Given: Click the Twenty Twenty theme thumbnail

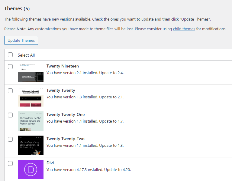Looking at the screenshot, I should pos(31,97).
